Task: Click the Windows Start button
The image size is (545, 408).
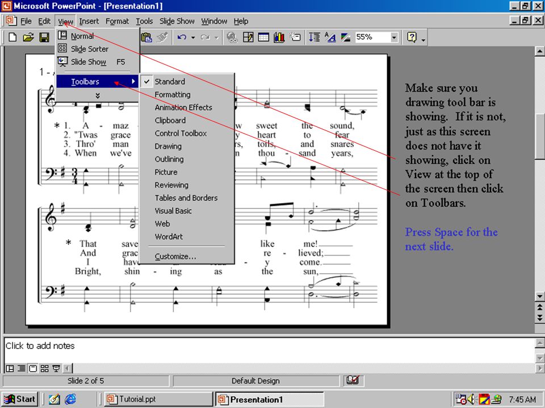Action: [20, 399]
